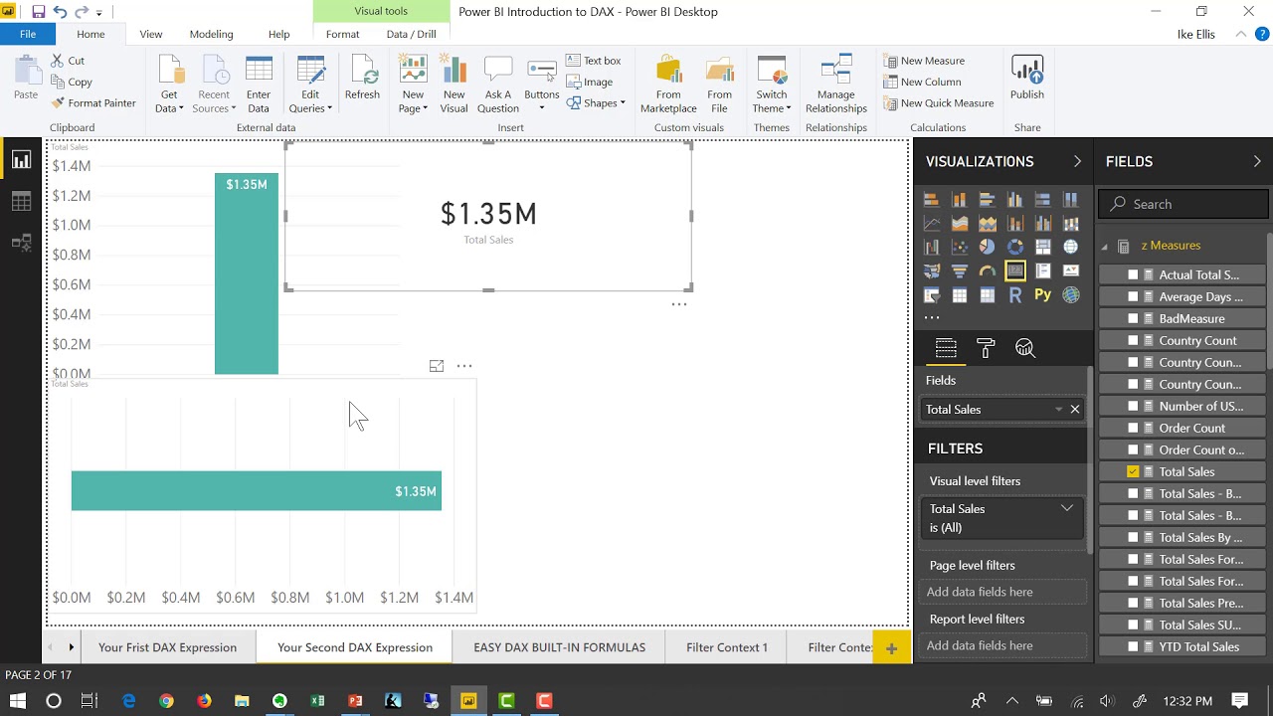Screen dimensions: 1273x716
Task: Collapse the Fields pane
Action: pyautogui.click(x=1257, y=161)
